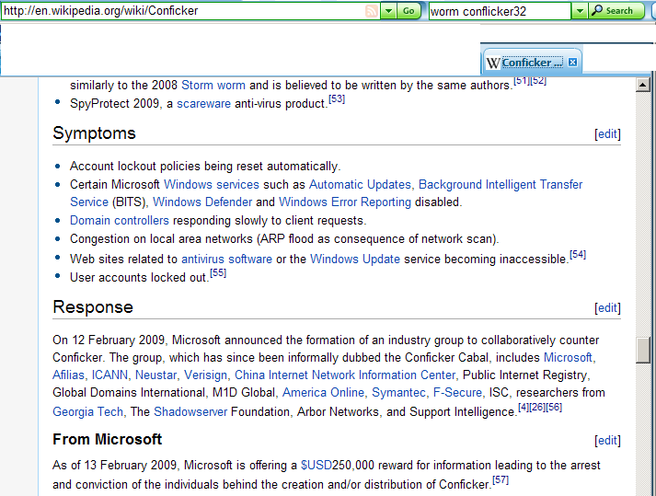Open the Windows Defender link

pos(202,202)
